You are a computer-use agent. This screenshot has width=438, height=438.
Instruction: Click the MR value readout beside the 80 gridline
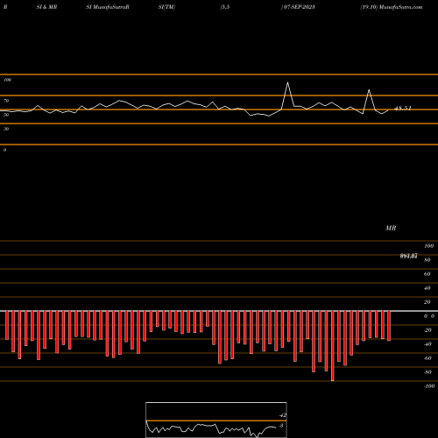409,256
